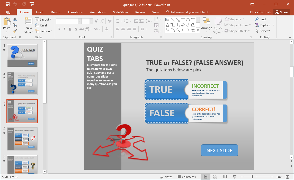Select the rectangle shape in gallery
Screen dimensions: 294x180
click(183, 20)
